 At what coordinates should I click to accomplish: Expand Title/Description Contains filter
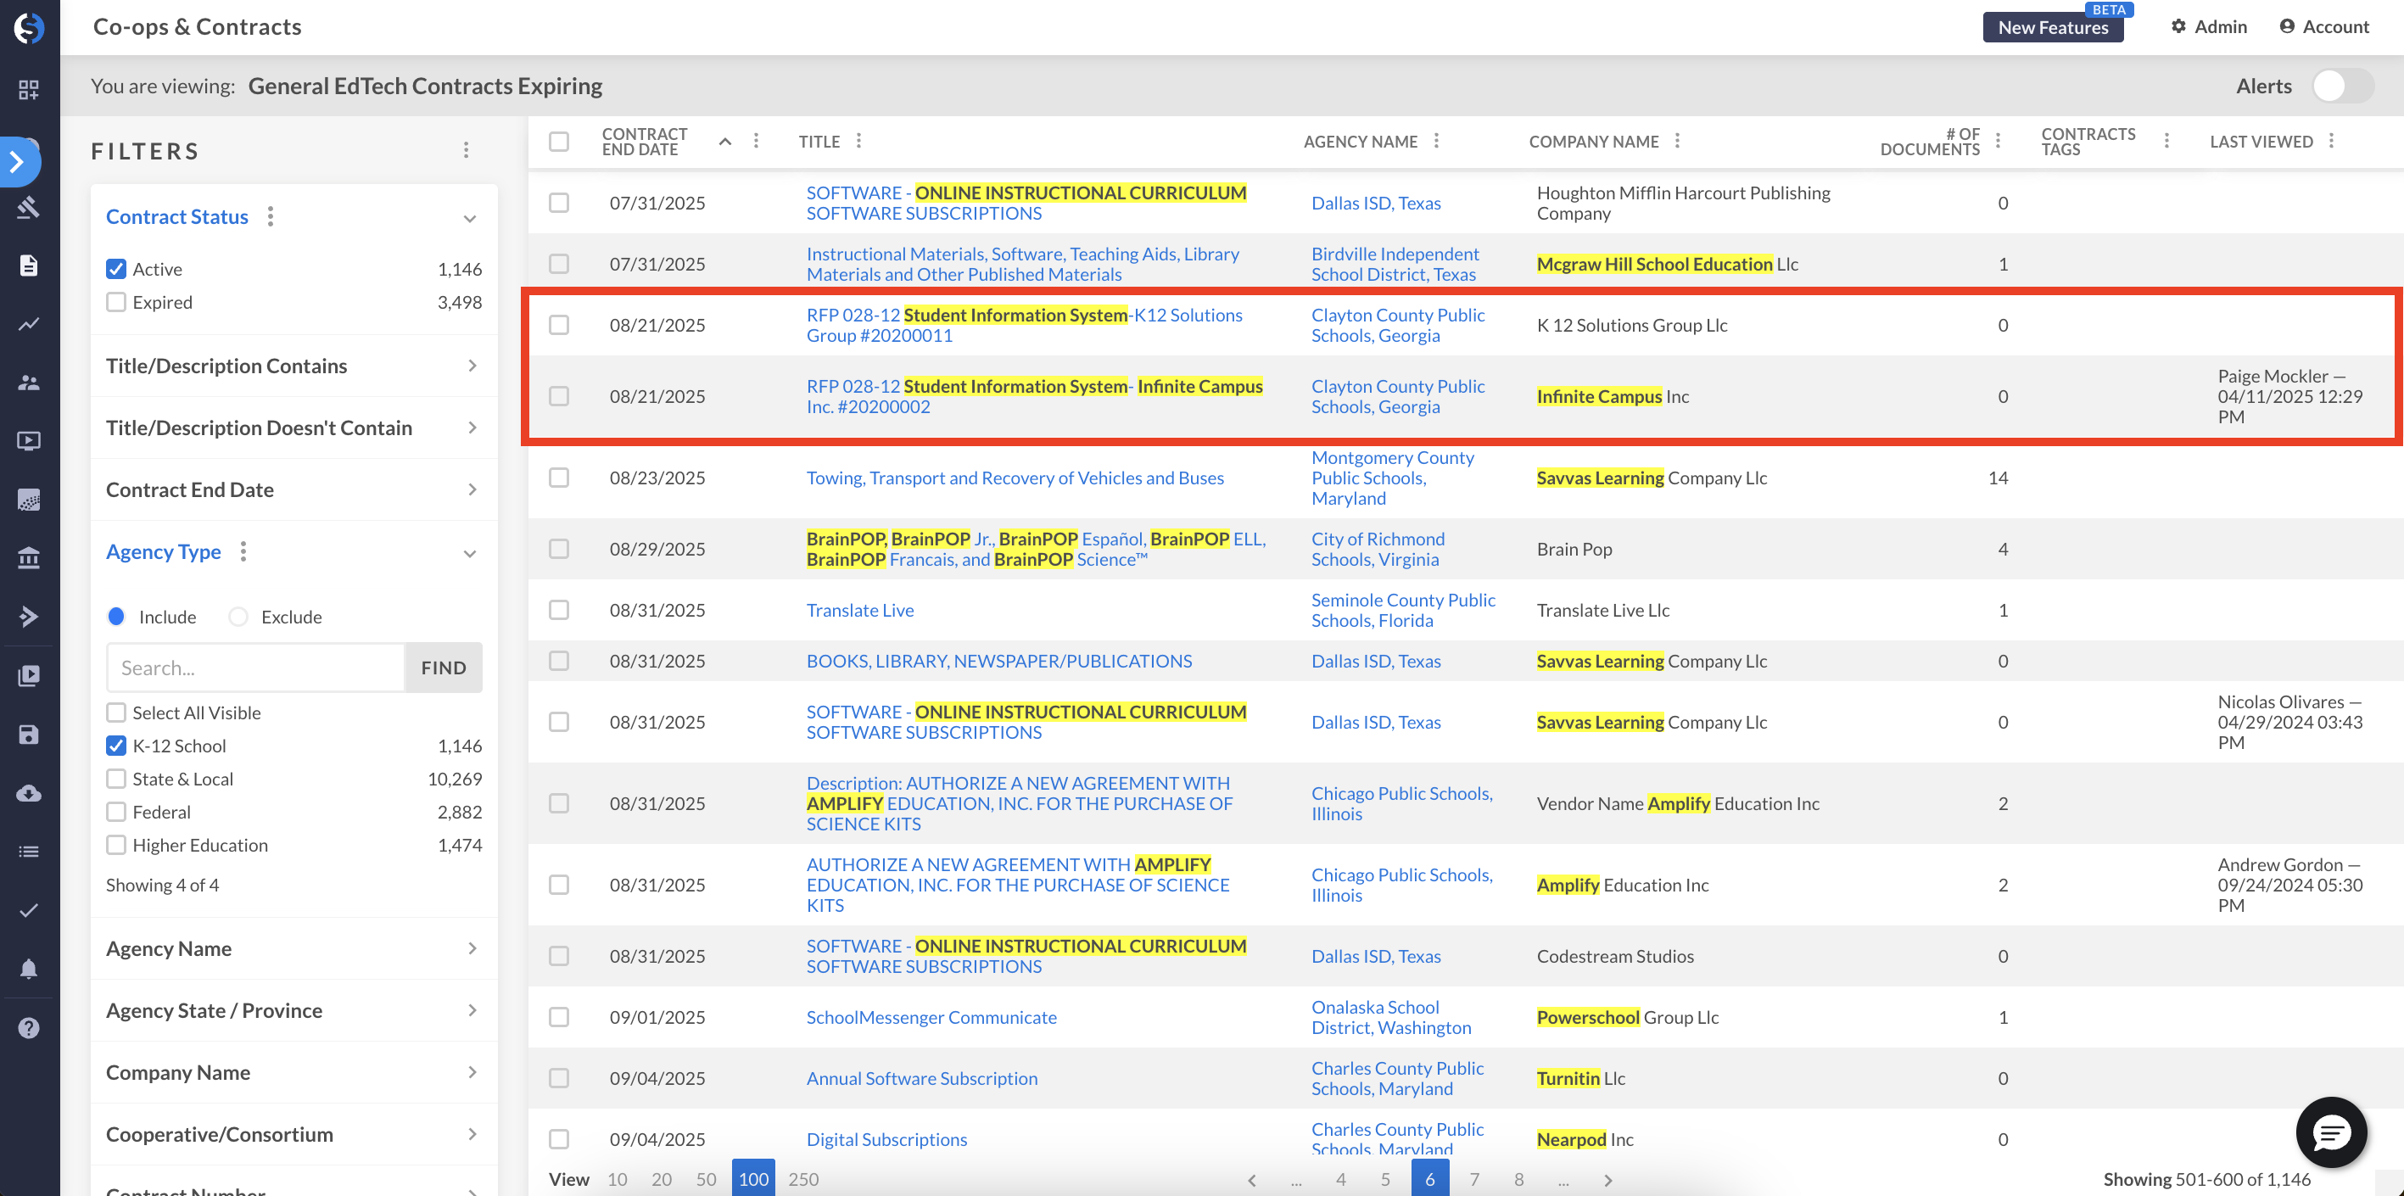292,366
